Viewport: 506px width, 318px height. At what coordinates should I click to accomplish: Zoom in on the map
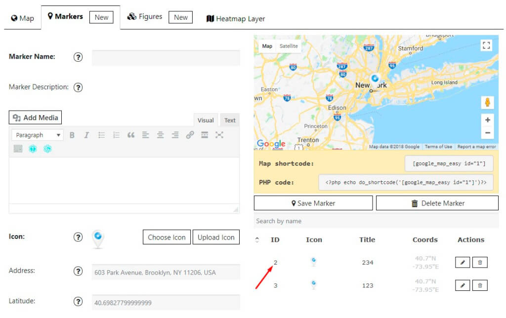pyautogui.click(x=488, y=120)
